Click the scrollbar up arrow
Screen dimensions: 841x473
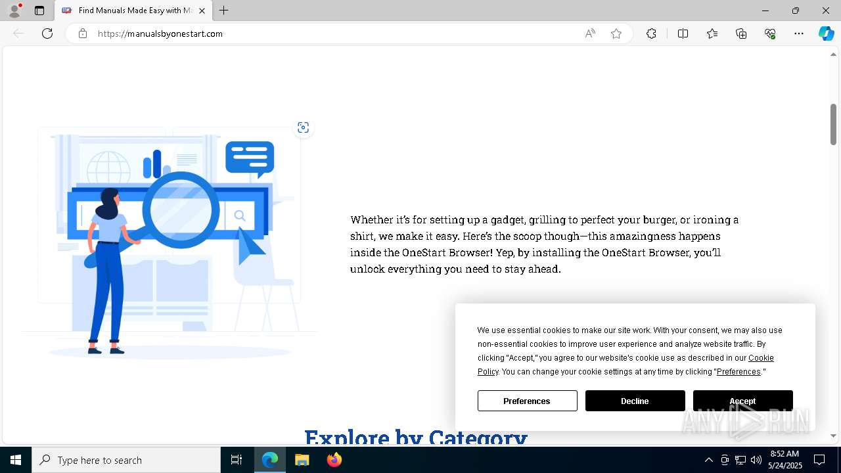(833, 55)
